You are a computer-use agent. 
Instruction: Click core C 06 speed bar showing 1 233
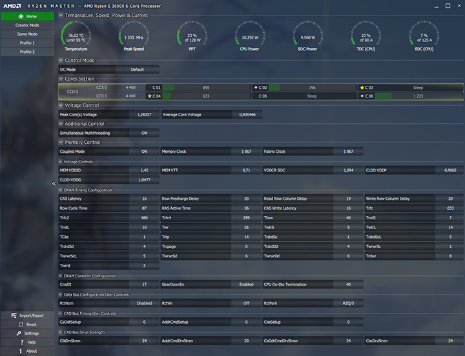[418, 96]
